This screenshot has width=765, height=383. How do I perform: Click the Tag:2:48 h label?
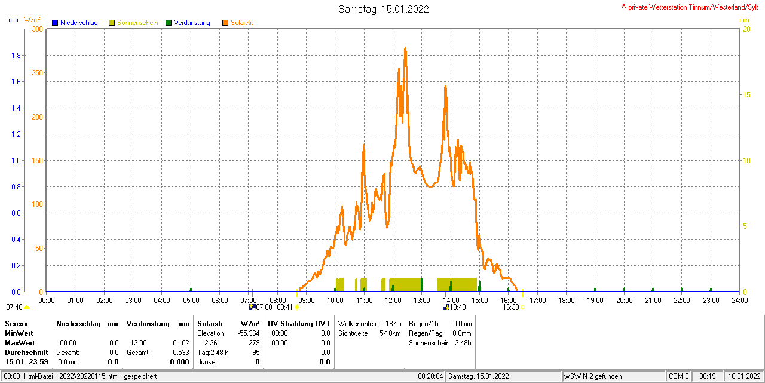[213, 353]
